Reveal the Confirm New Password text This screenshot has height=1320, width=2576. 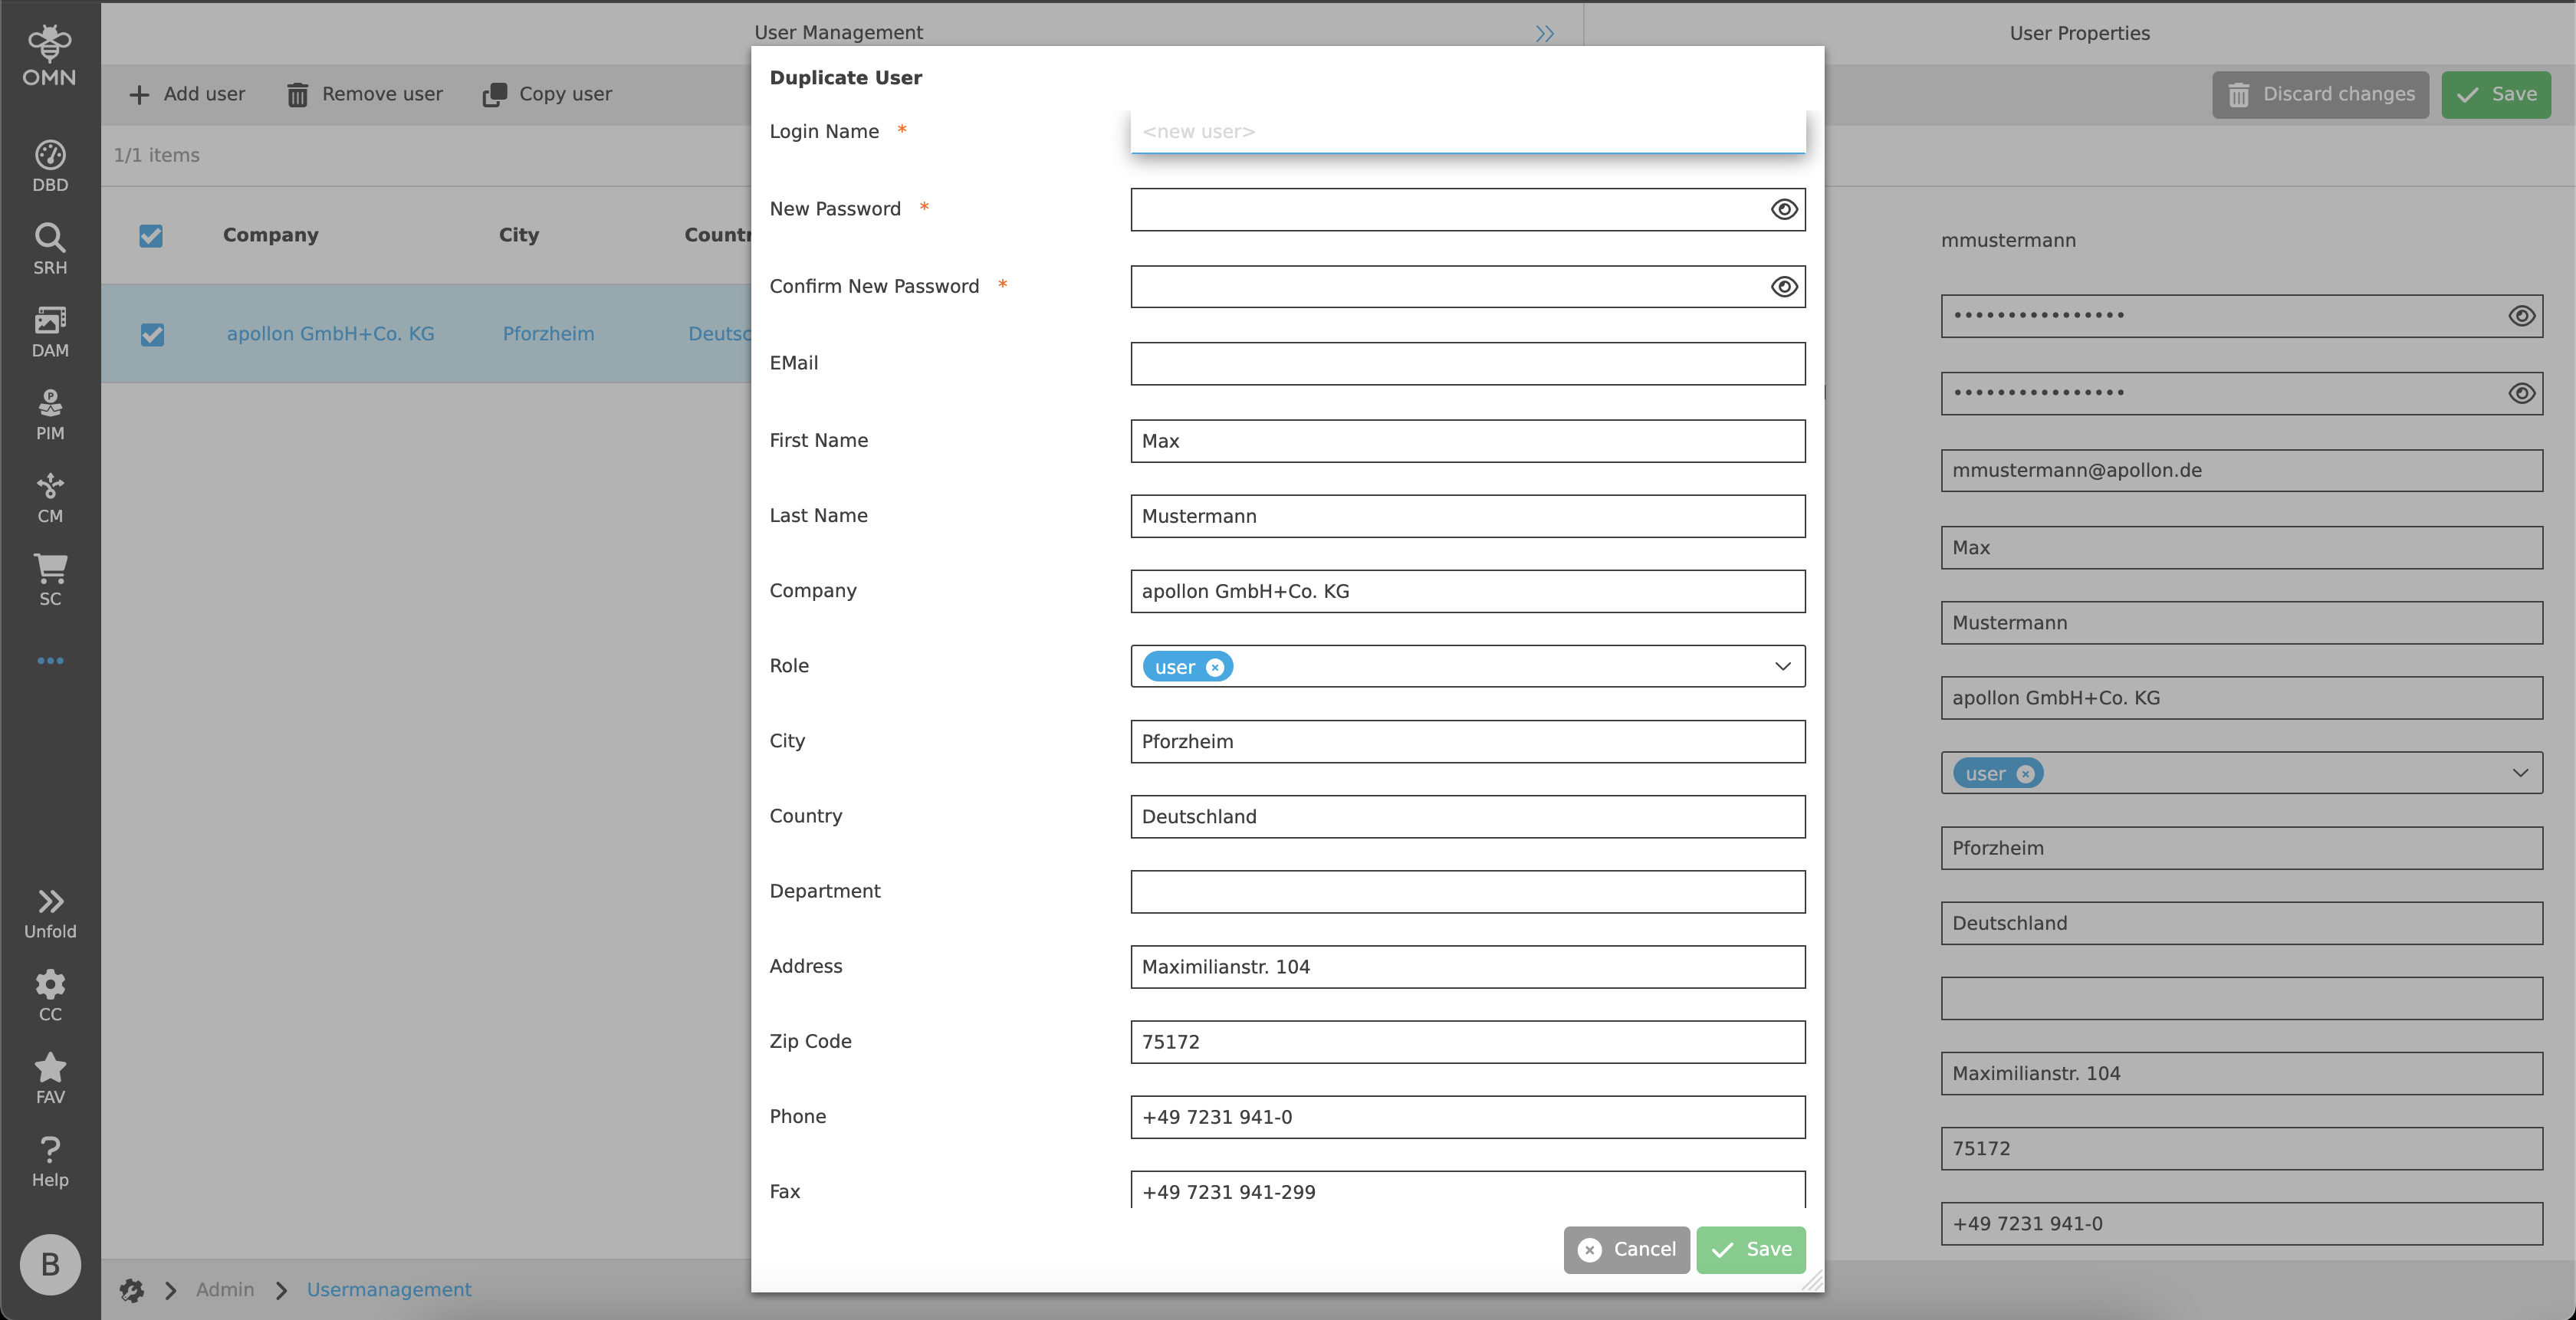pos(1783,287)
